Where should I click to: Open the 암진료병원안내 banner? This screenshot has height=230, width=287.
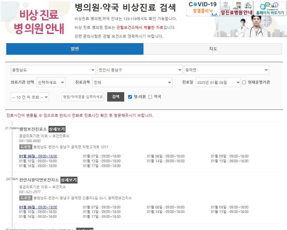237,9
